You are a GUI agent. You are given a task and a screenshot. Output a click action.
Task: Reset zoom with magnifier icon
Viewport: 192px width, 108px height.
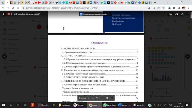point(107,98)
